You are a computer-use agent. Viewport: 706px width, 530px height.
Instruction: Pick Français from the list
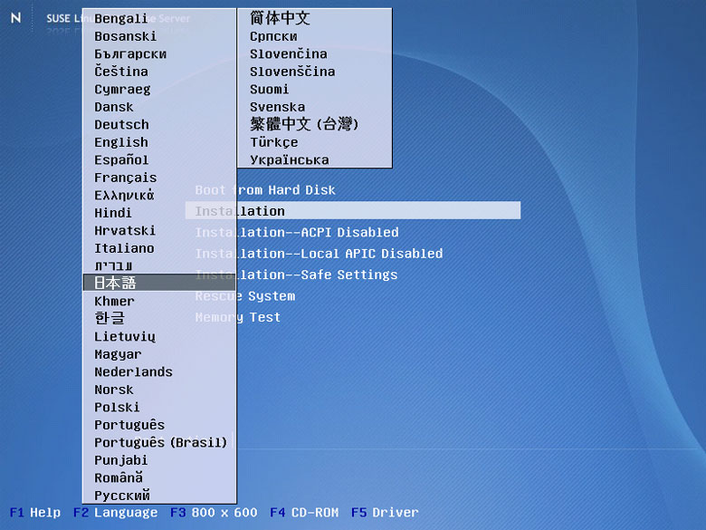(x=125, y=178)
